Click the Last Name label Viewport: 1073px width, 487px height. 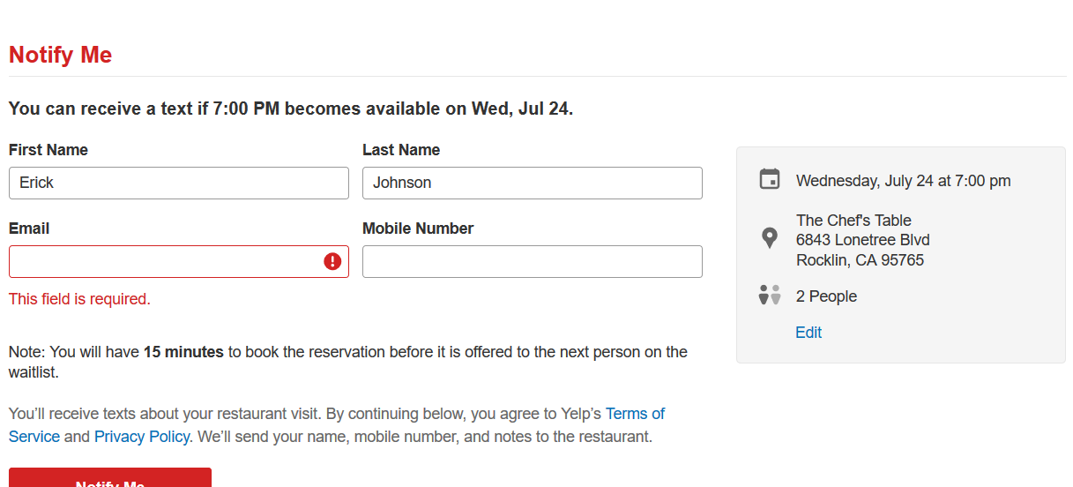tap(401, 150)
